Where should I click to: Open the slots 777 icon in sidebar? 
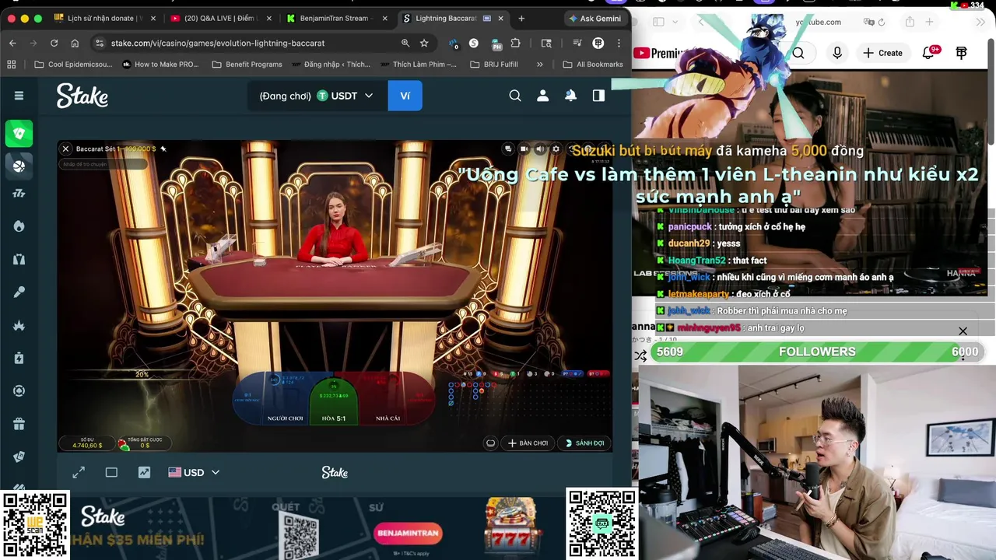[x=19, y=193]
